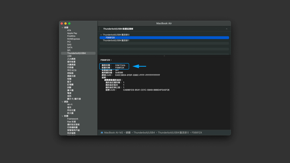This screenshot has width=290, height=163.
Task: Click the 硬體 segment in the path bar
Action: click(x=128, y=133)
